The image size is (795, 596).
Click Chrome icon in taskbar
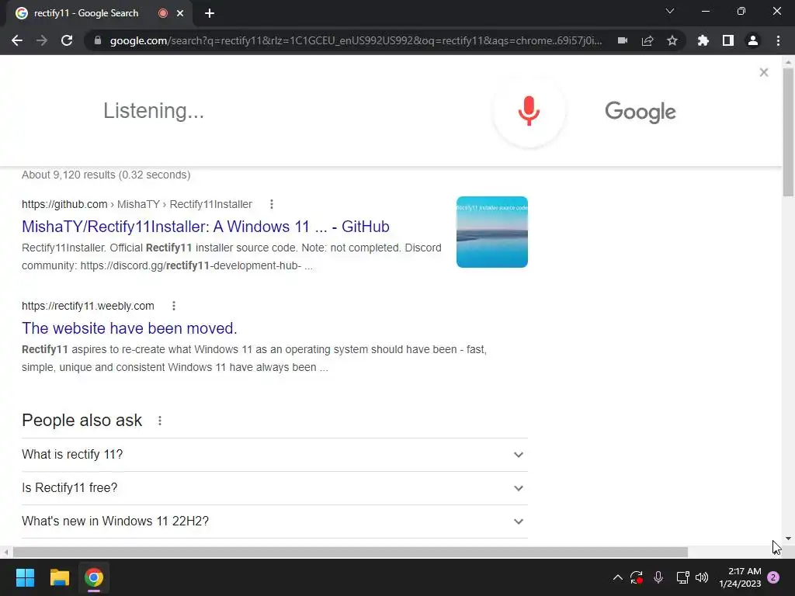tap(94, 577)
